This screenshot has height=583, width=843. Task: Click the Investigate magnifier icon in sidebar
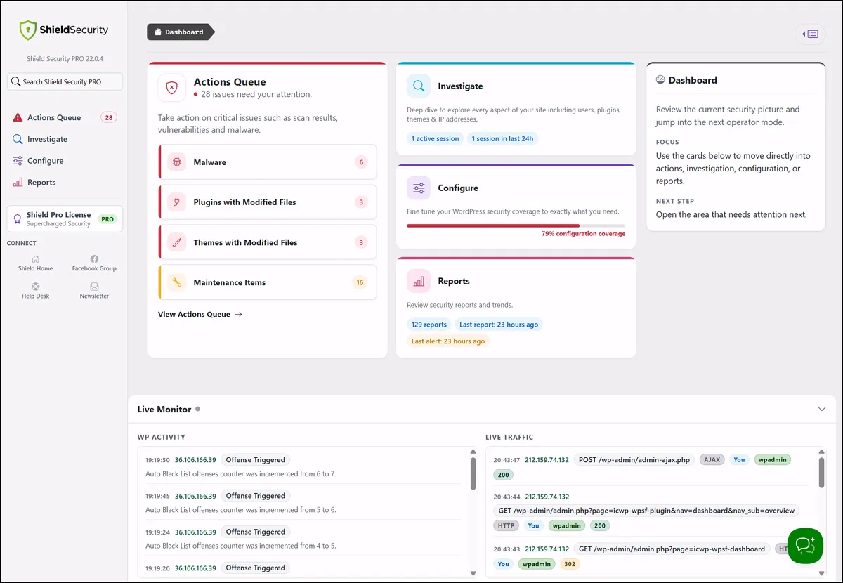tap(18, 139)
